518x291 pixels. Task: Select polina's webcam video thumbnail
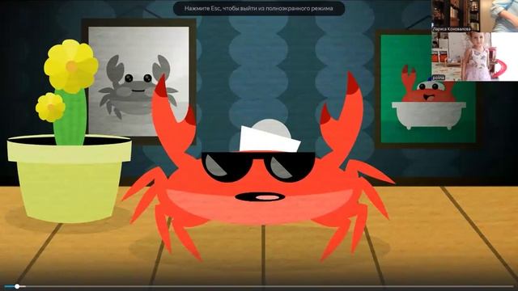[x=475, y=57]
